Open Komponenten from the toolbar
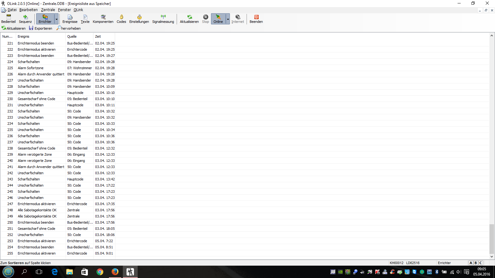This screenshot has height=278, width=495. (x=103, y=19)
